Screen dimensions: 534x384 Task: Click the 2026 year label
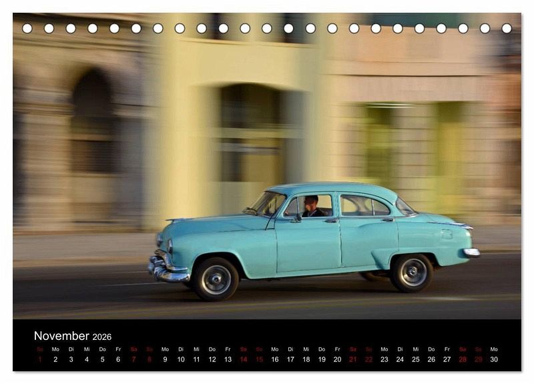point(102,337)
